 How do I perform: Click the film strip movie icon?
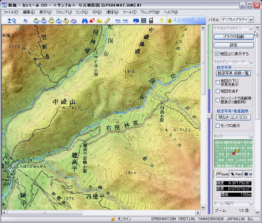(144, 21)
